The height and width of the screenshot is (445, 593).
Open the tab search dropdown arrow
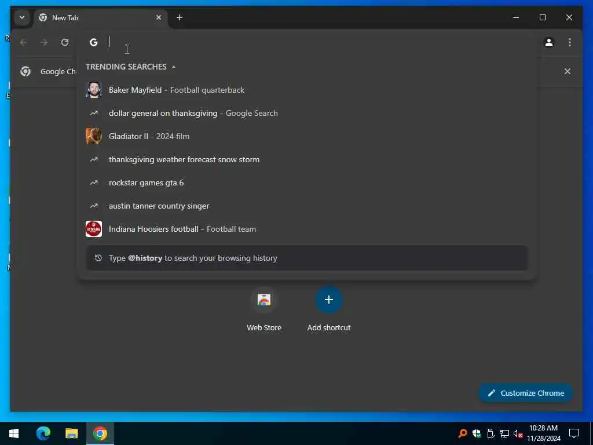(22, 18)
